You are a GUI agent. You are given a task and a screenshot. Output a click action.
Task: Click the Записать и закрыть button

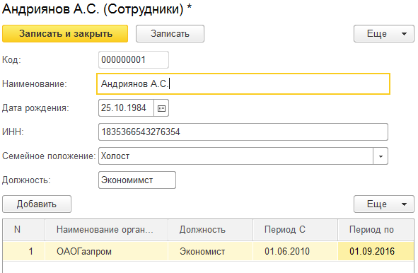pos(65,33)
